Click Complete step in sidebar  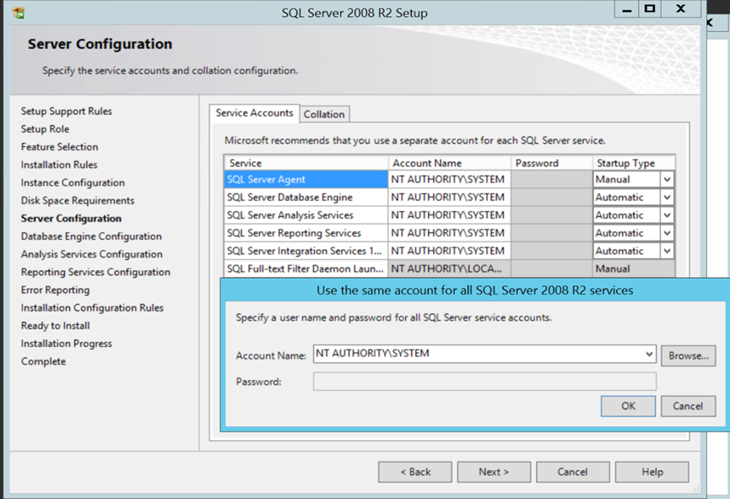click(43, 361)
